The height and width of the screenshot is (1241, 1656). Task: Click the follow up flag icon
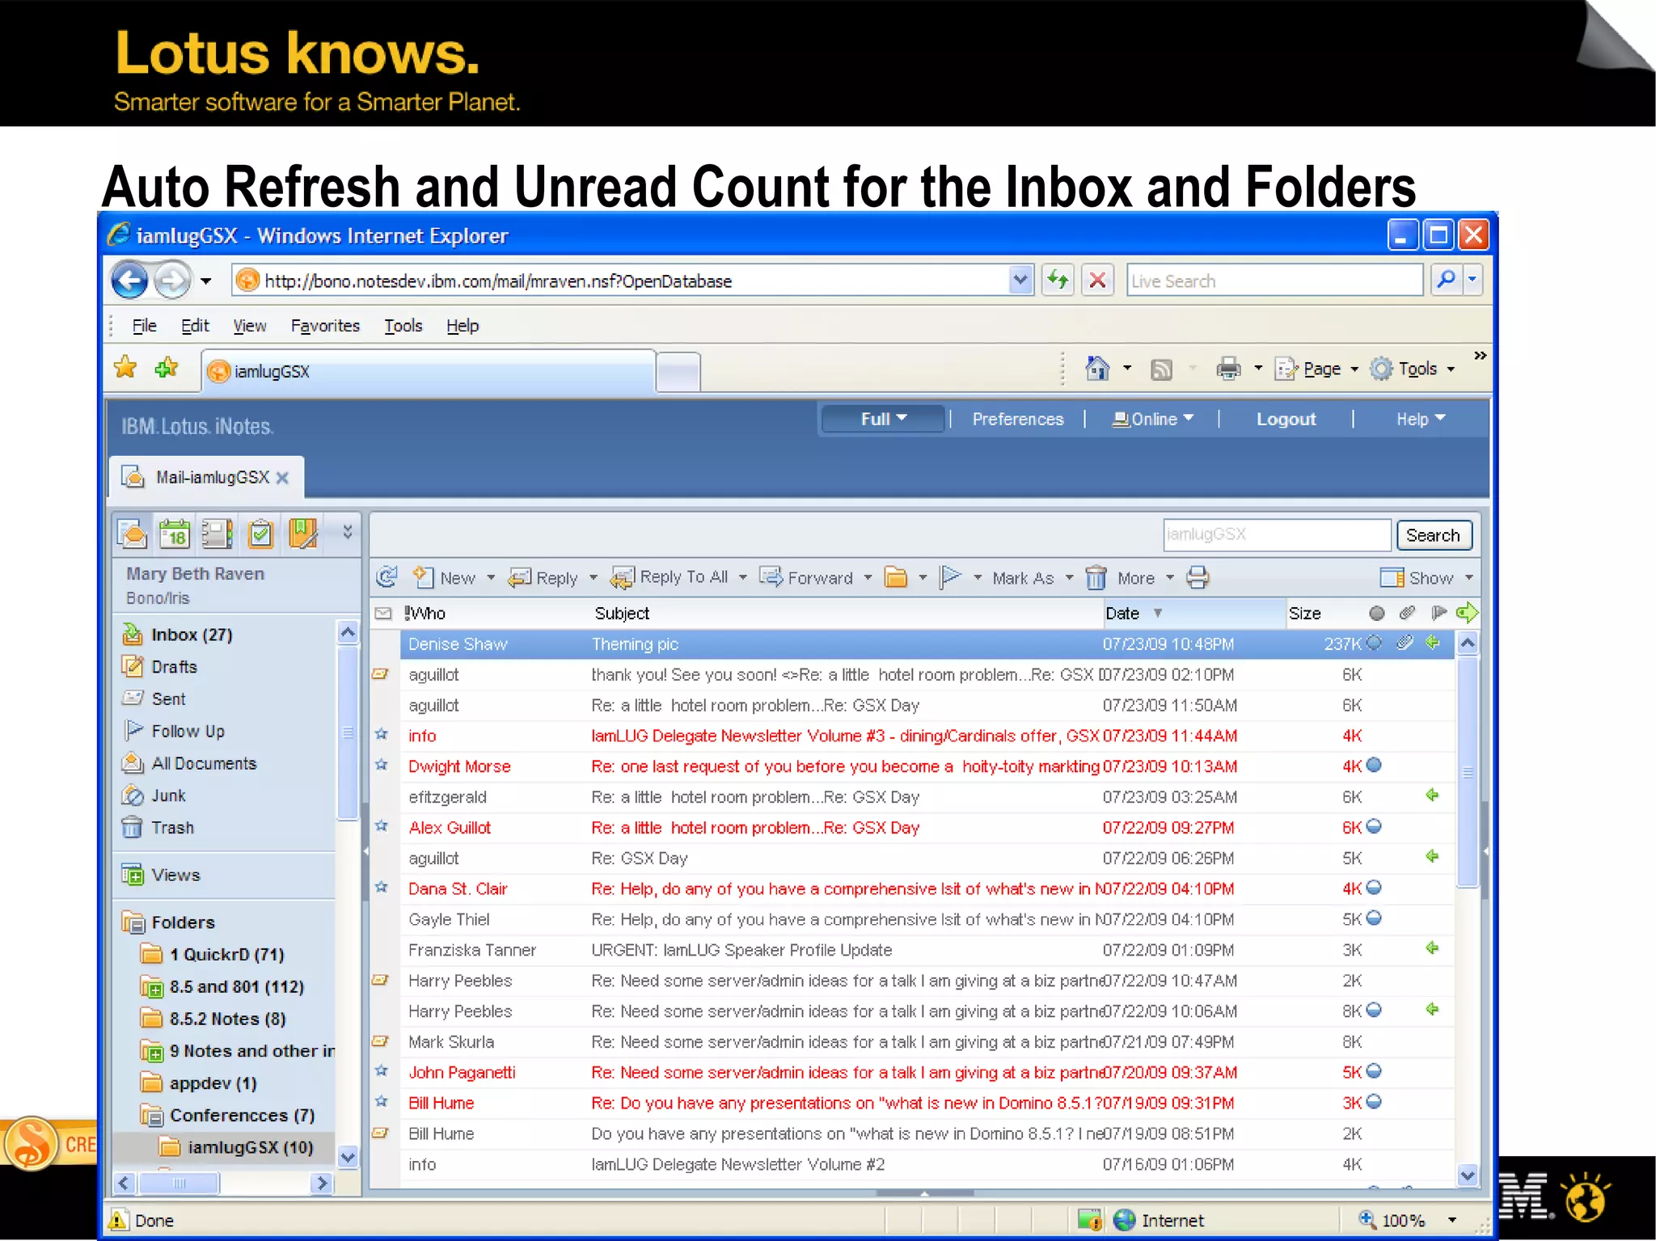coord(951,577)
